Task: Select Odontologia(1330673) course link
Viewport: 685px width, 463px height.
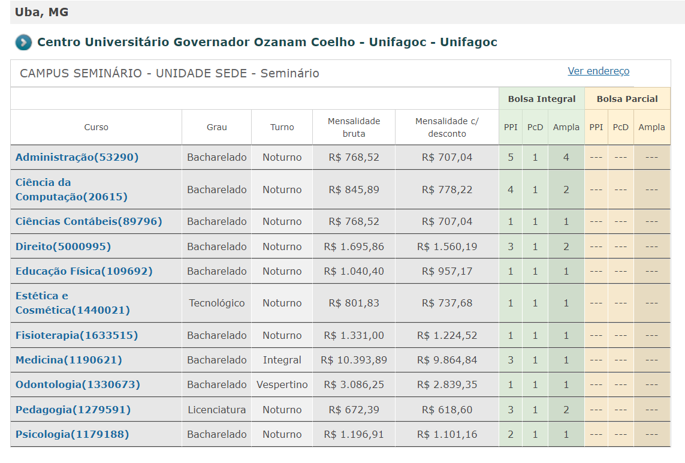Action: 77,384
